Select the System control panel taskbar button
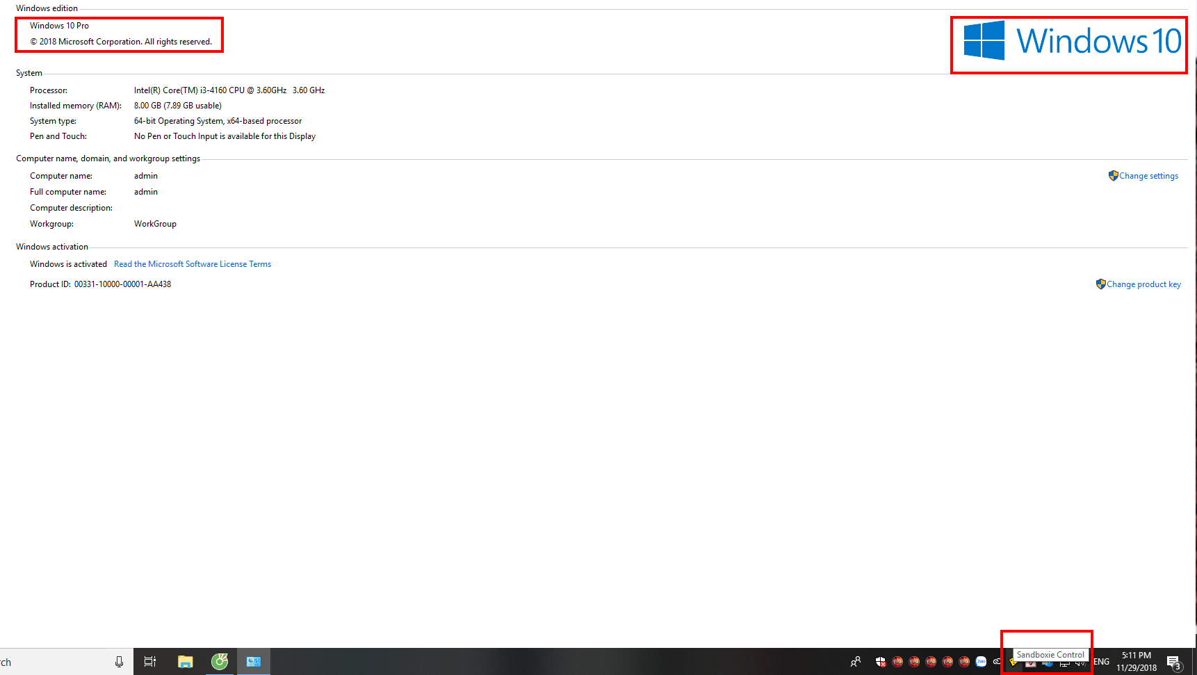Viewport: 1197px width, 675px height. tap(254, 662)
